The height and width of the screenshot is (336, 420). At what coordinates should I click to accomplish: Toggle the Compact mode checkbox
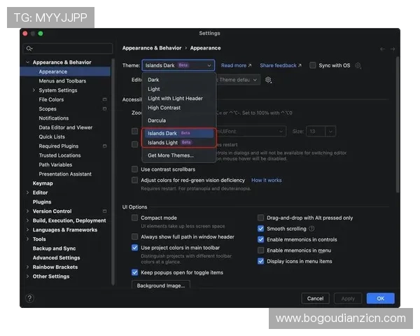[x=135, y=218]
